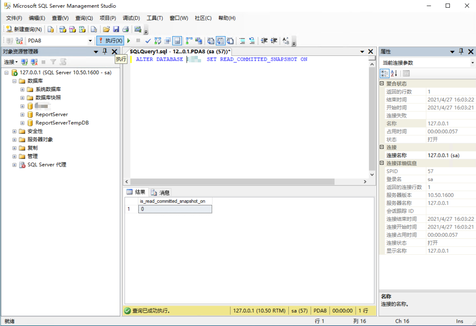Click the is_read_committed_snapshot_on column header

[x=175, y=201]
